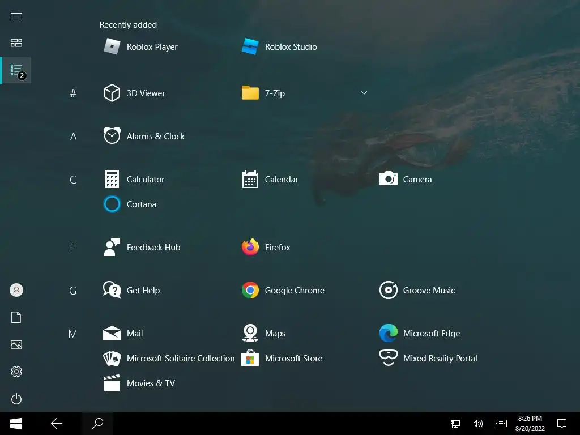Launch Mixed Reality Portal icon
The image size is (580, 435).
point(389,358)
